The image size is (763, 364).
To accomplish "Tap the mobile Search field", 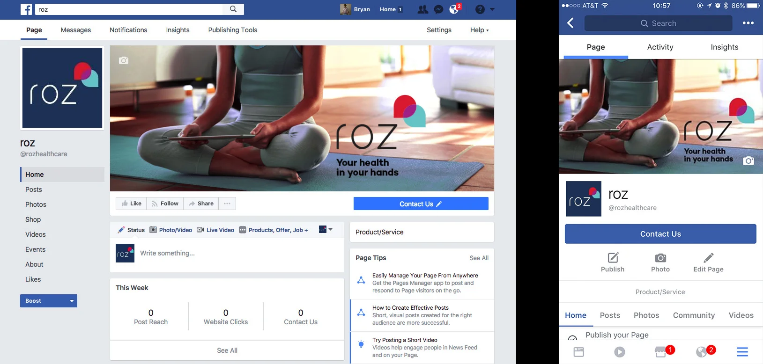I will (x=658, y=23).
